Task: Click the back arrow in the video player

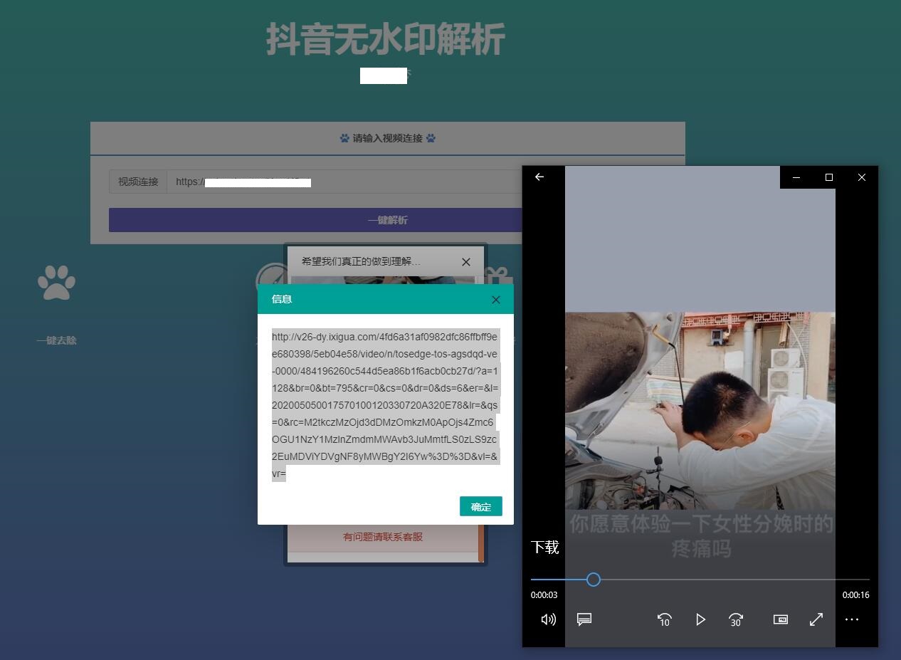Action: point(539,177)
